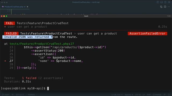Click '->assertJson([' on line 25

(44, 54)
